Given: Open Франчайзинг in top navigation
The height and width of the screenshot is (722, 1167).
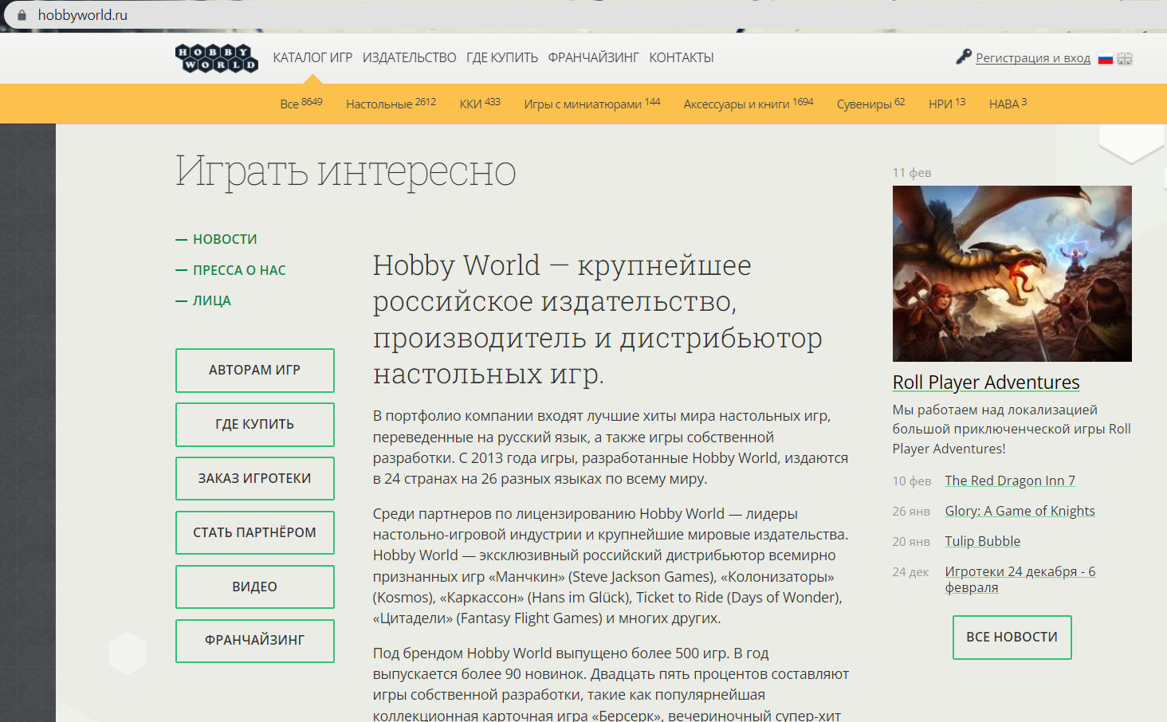Looking at the screenshot, I should [x=593, y=57].
